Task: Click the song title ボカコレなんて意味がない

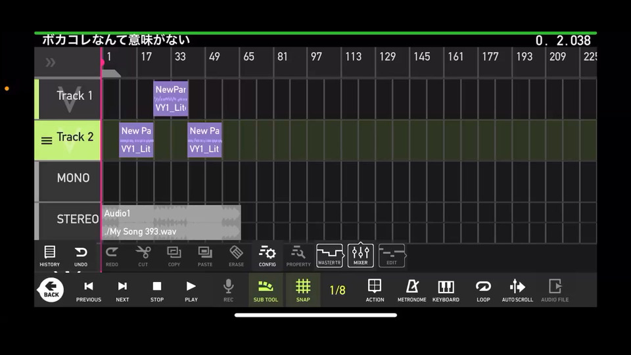Action: coord(116,40)
